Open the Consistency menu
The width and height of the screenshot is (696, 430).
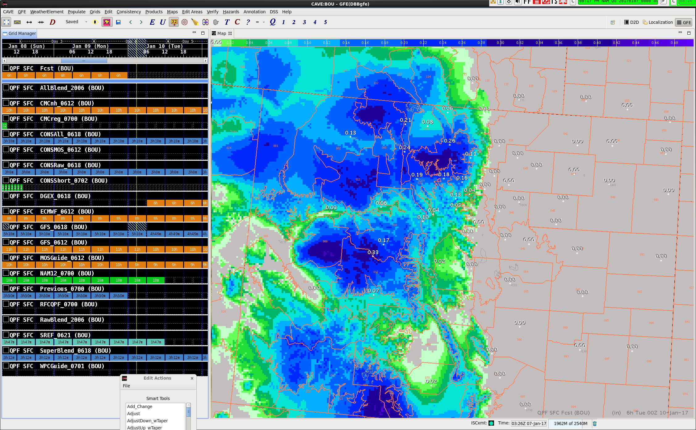pos(129,12)
